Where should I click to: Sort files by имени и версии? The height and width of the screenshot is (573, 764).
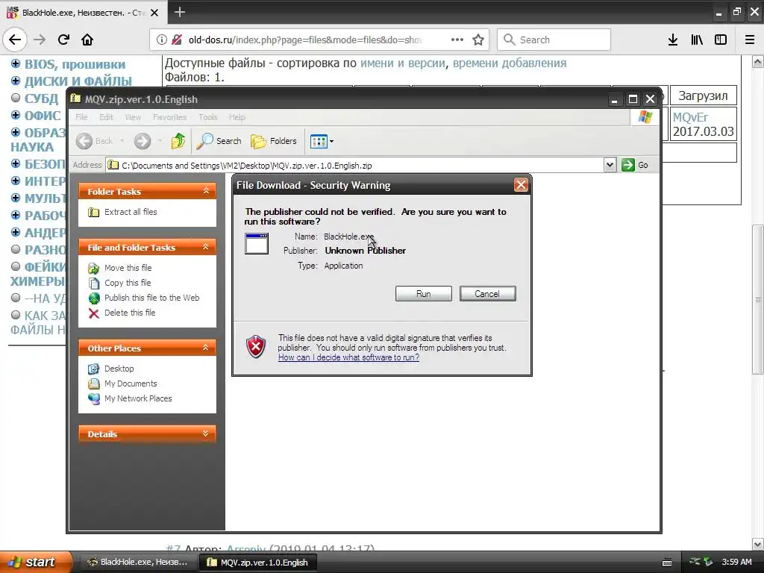tap(402, 63)
